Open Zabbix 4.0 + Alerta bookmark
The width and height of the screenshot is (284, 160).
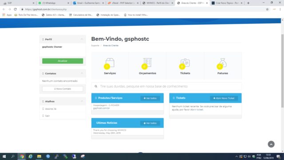(53, 15)
